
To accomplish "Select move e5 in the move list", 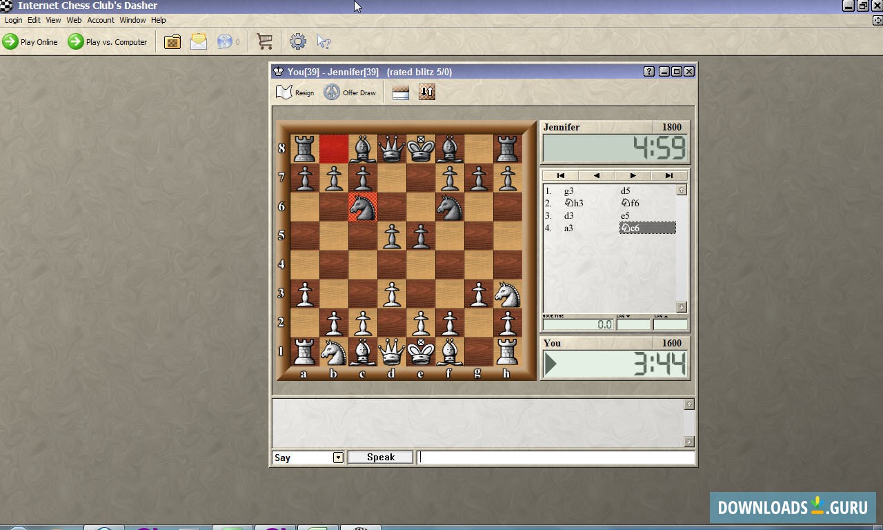I will 625,216.
